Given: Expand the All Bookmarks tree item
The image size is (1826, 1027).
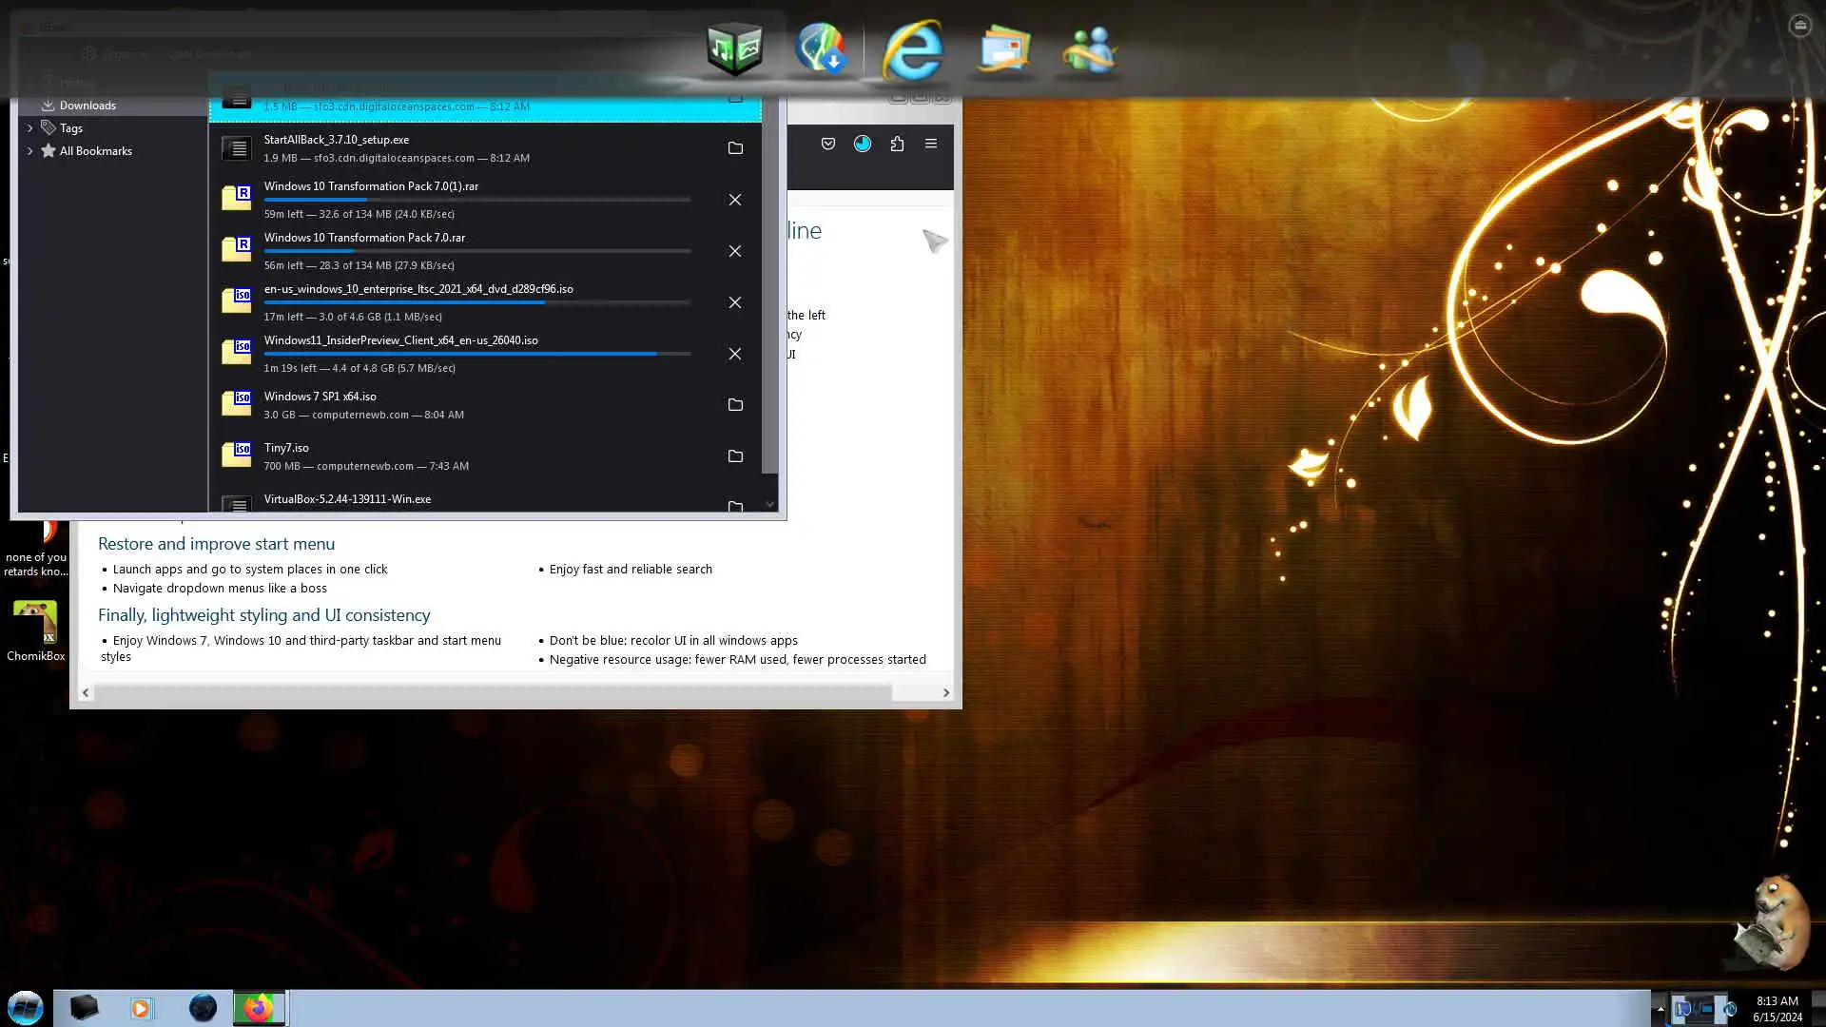Looking at the screenshot, I should 29,151.
